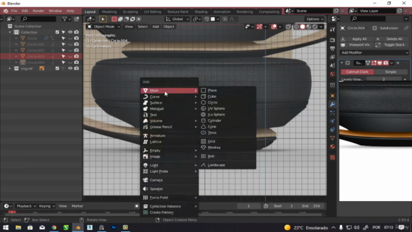The image size is (412, 232).
Task: Activate the select box tool icon
Action: click(103, 19)
